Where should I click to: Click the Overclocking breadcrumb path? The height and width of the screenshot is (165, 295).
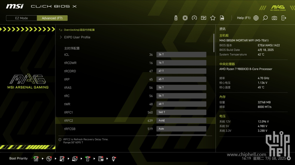(79, 30)
